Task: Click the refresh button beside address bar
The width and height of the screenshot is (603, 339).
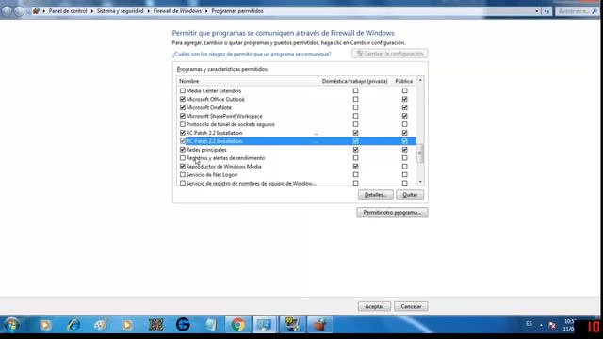Action: (546, 11)
